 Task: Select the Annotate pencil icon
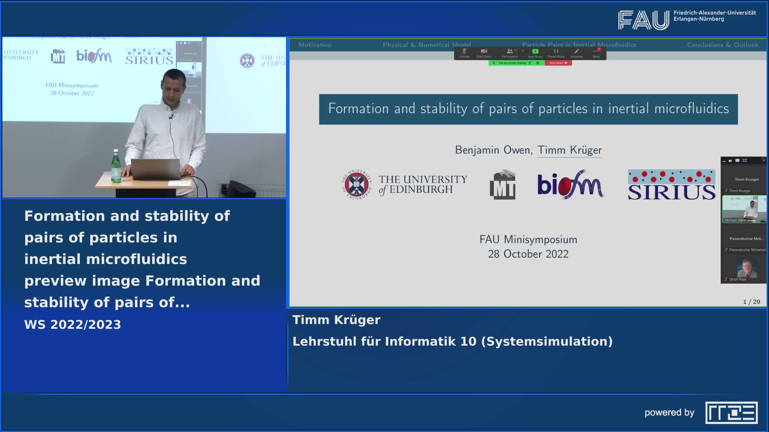[576, 52]
